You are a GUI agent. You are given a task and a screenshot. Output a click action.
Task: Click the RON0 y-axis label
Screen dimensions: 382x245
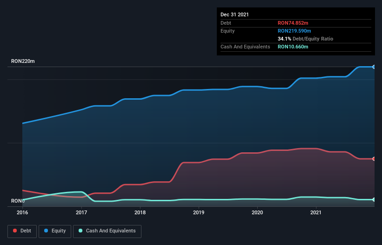point(18,201)
